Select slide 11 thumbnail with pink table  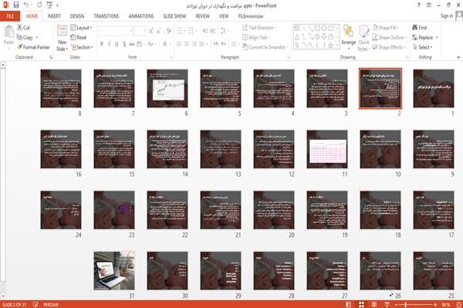[327, 149]
